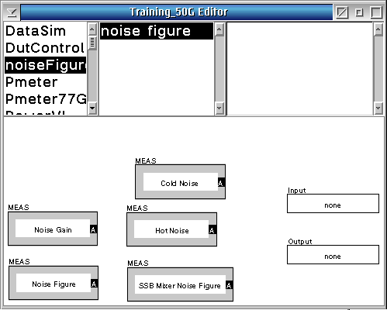Click the A badge on Noise Gain block
Screen dimensions: 387x310
tap(93, 229)
